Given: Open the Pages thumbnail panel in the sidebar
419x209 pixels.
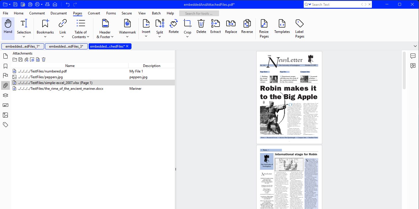Looking at the screenshot, I should point(5,56).
